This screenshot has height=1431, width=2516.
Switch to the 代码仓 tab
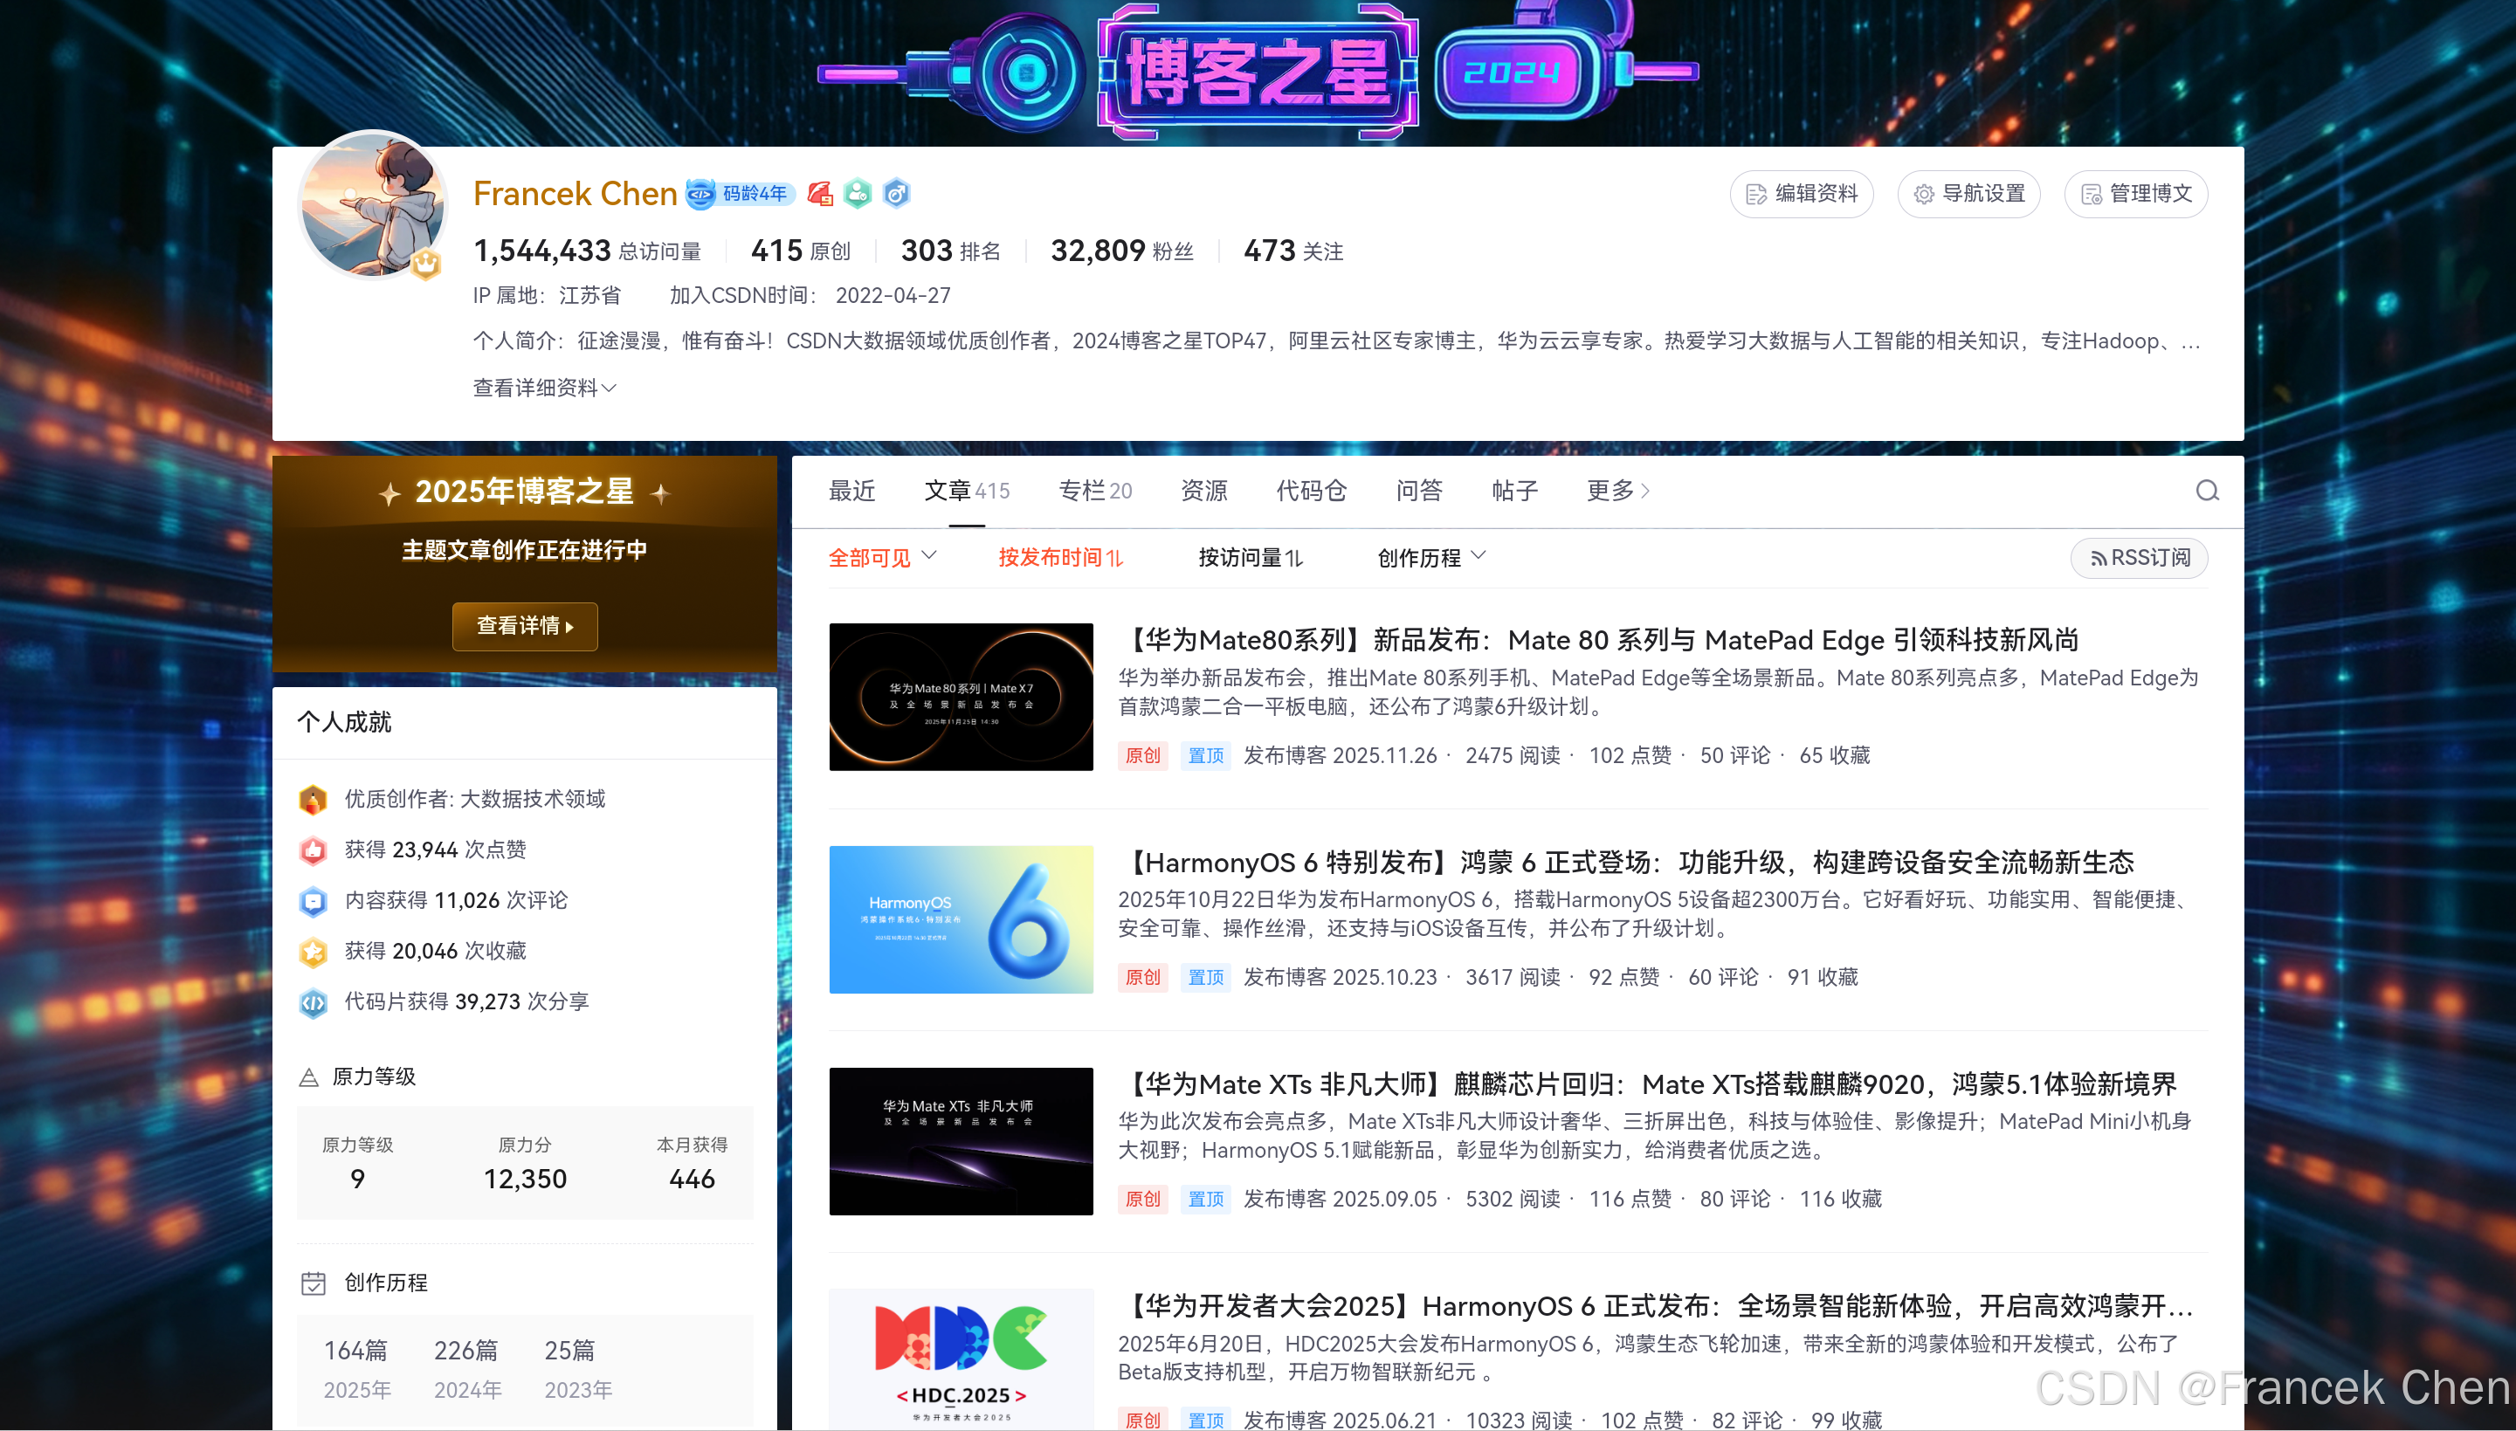[x=1310, y=491]
